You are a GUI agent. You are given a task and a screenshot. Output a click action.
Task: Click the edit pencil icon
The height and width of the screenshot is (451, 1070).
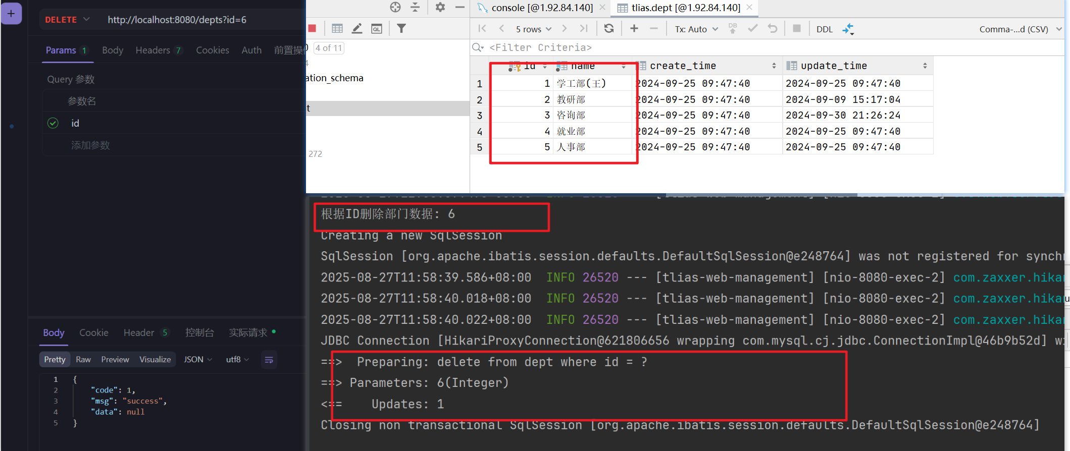[357, 29]
